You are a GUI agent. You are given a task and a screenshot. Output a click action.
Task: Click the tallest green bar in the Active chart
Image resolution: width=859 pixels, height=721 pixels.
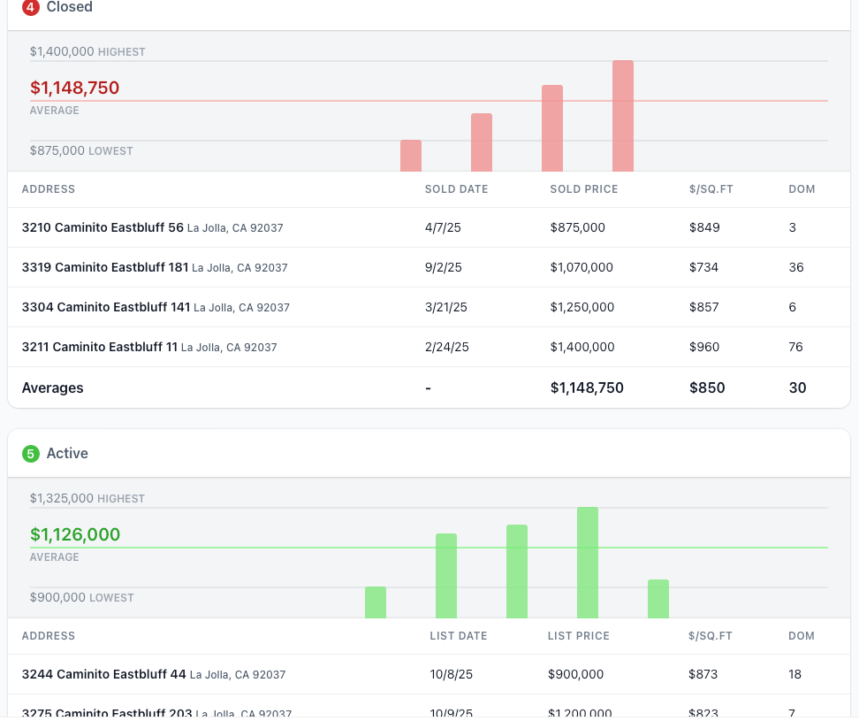click(x=588, y=562)
